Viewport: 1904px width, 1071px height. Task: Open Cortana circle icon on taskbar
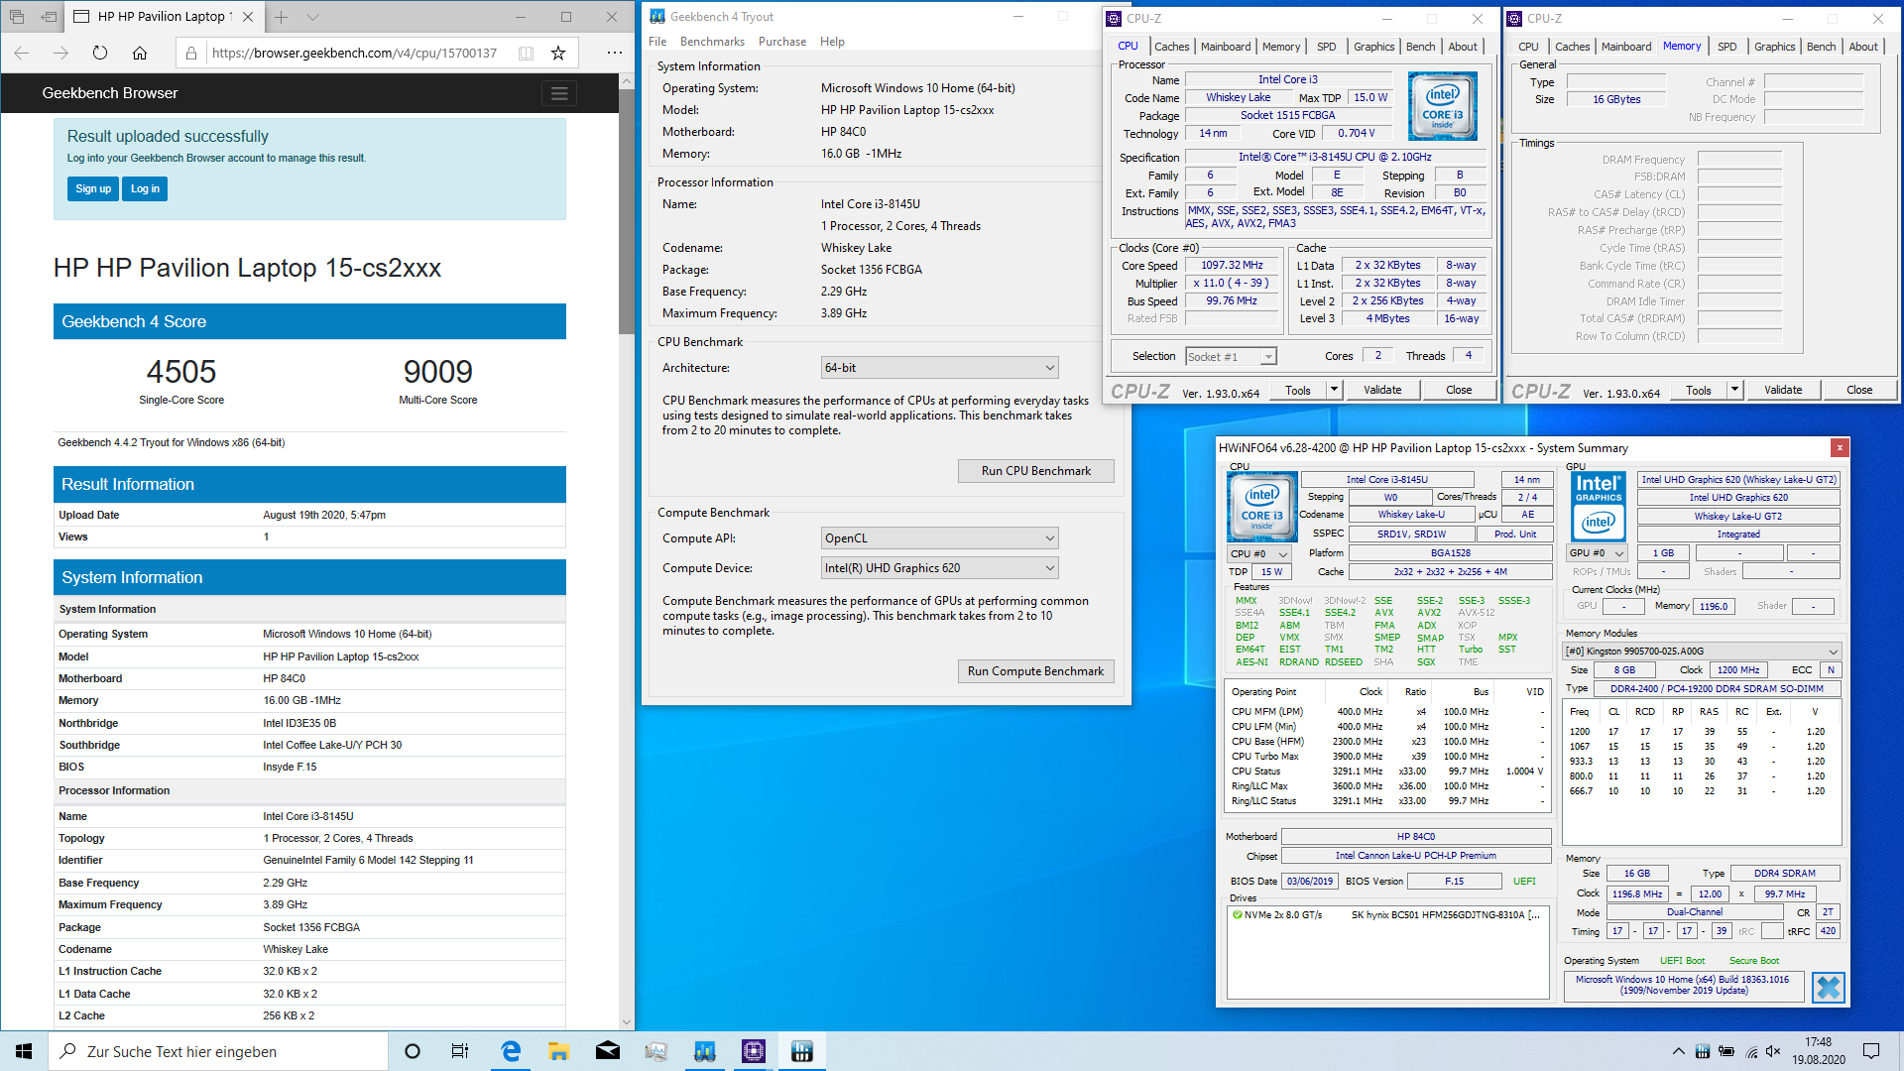[x=413, y=1051]
